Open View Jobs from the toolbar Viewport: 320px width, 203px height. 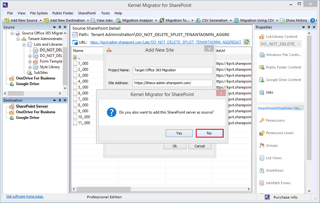[x=102, y=20]
